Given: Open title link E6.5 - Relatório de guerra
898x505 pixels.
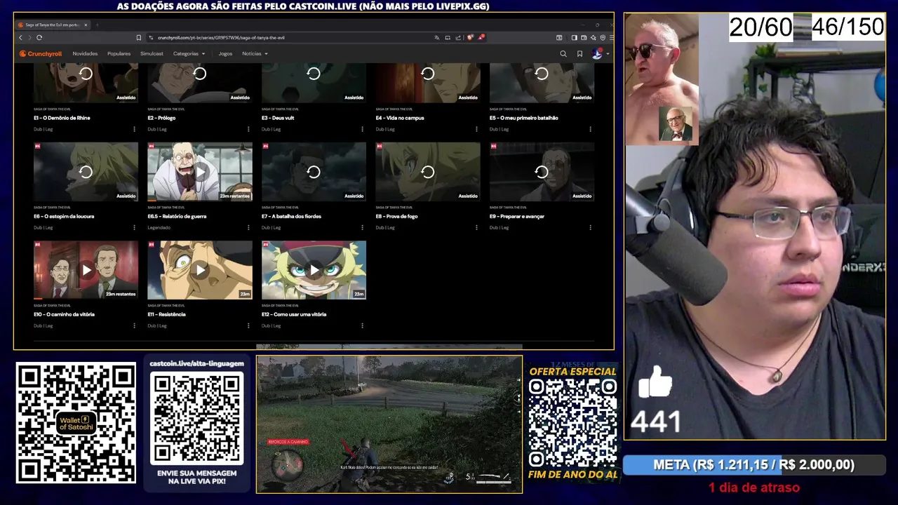Looking at the screenshot, I should coord(177,216).
